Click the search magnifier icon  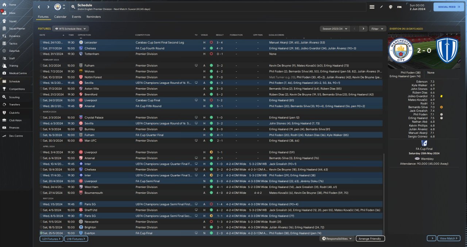73,7
